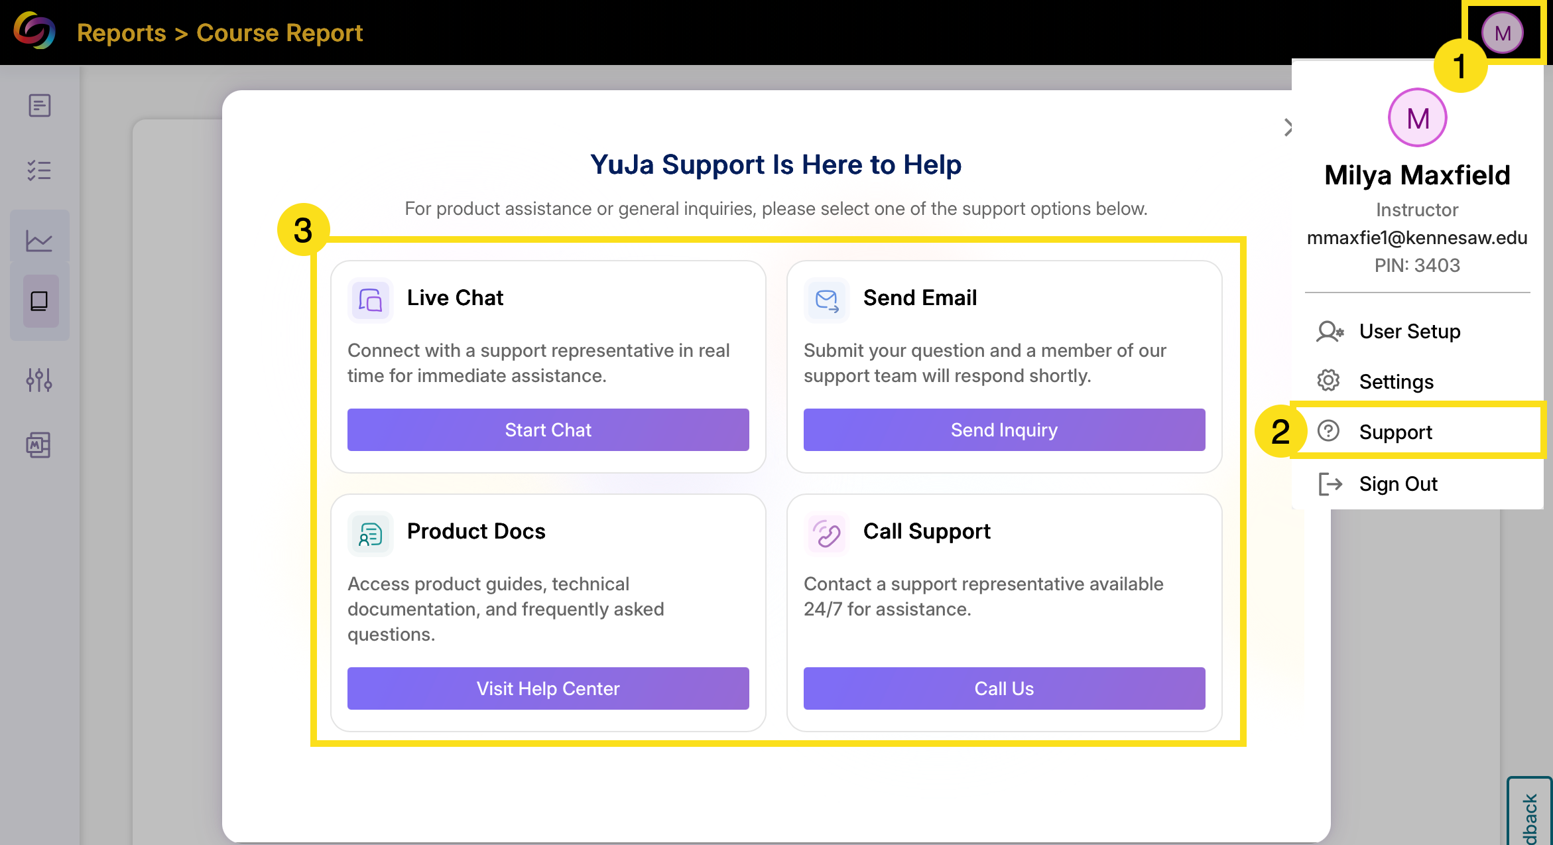Click the Live Chat speech bubble icon
Screen dimensions: 1553x845
(x=370, y=300)
